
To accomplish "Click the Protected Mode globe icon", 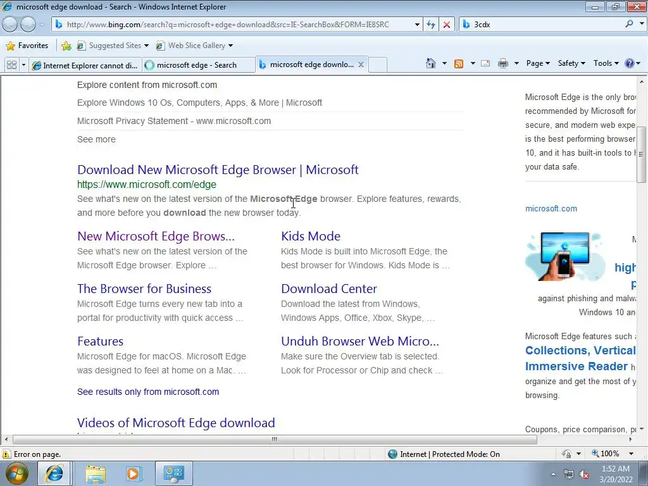I will click(392, 454).
